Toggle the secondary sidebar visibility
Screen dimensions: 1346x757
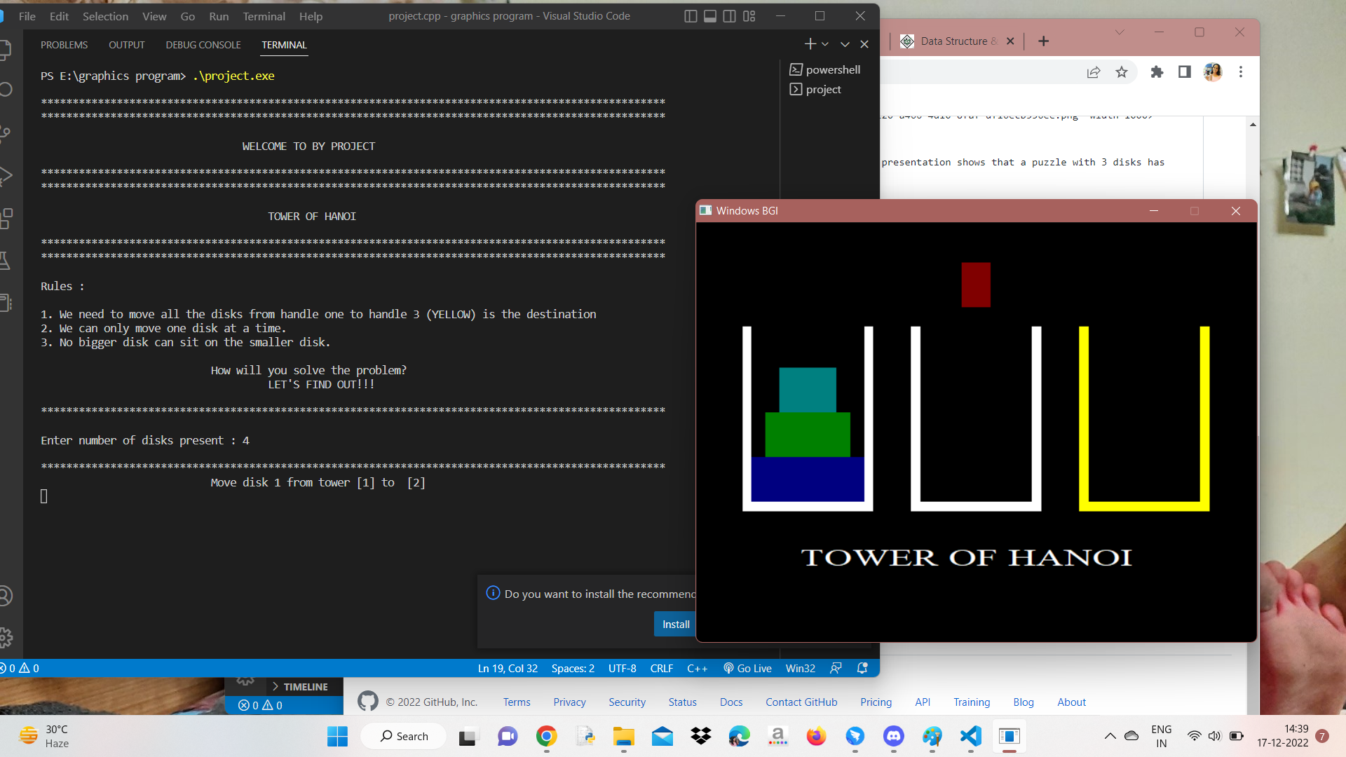(729, 15)
